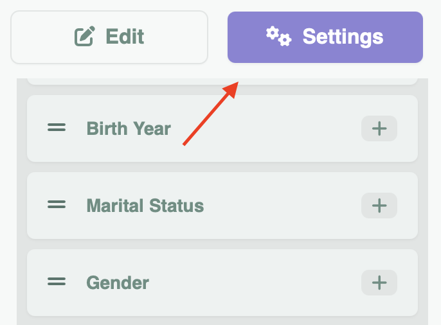Open the Edit mode button

(109, 37)
